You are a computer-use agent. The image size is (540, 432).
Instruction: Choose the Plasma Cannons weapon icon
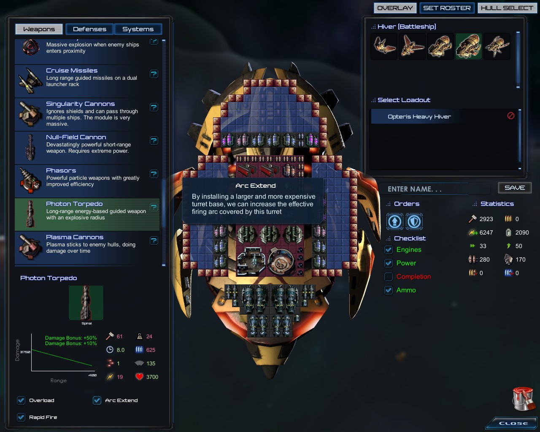pos(29,247)
